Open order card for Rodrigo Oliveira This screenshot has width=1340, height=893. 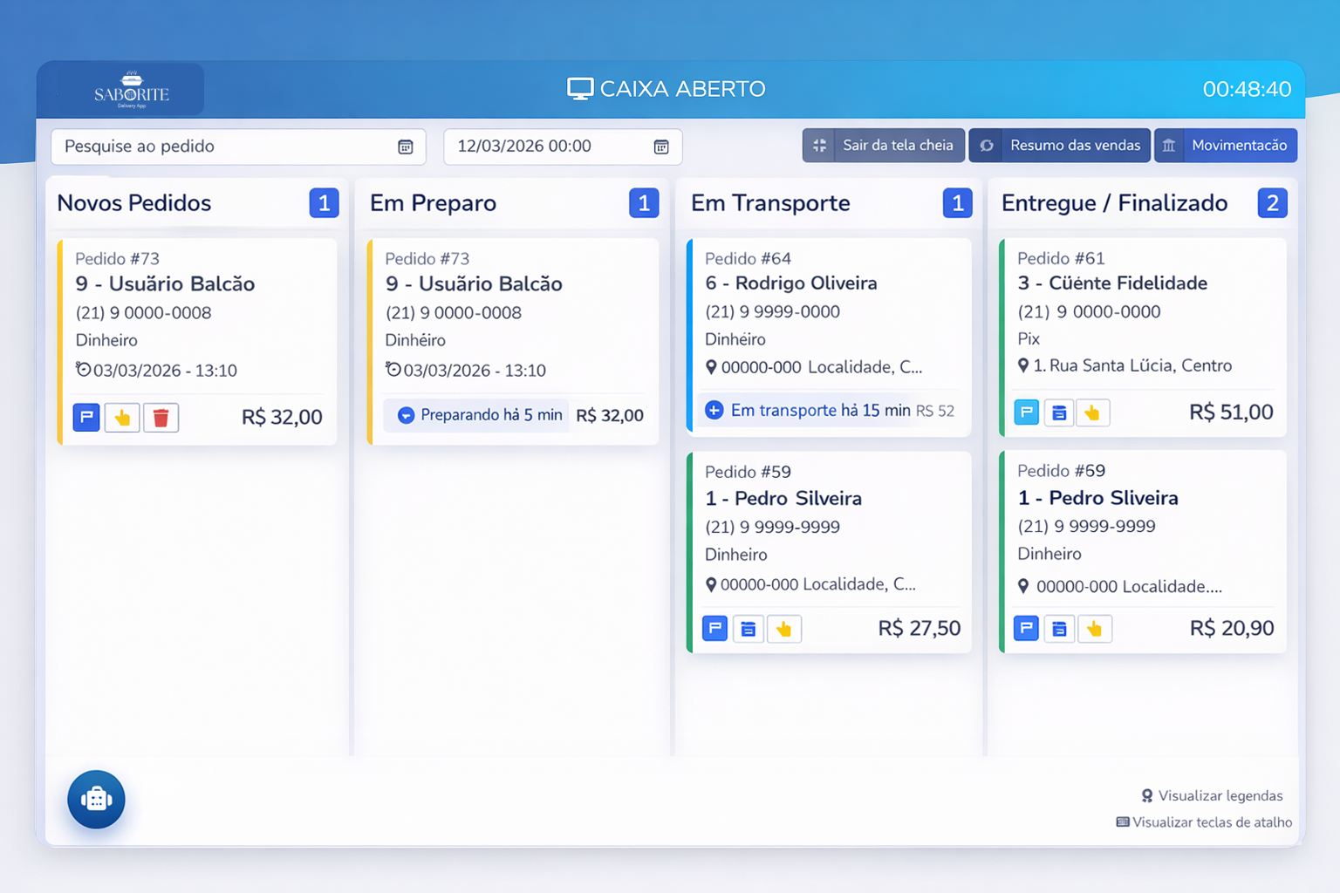click(x=829, y=336)
